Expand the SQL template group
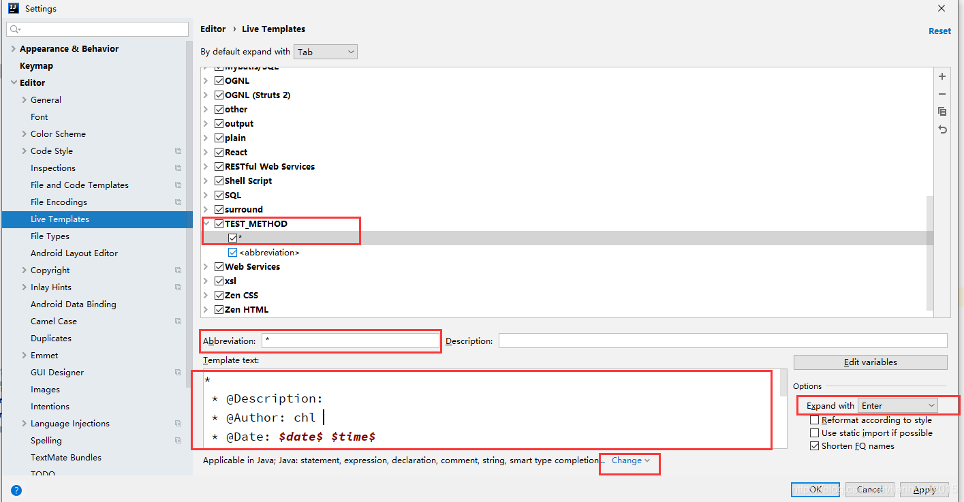The width and height of the screenshot is (964, 502). tap(207, 195)
